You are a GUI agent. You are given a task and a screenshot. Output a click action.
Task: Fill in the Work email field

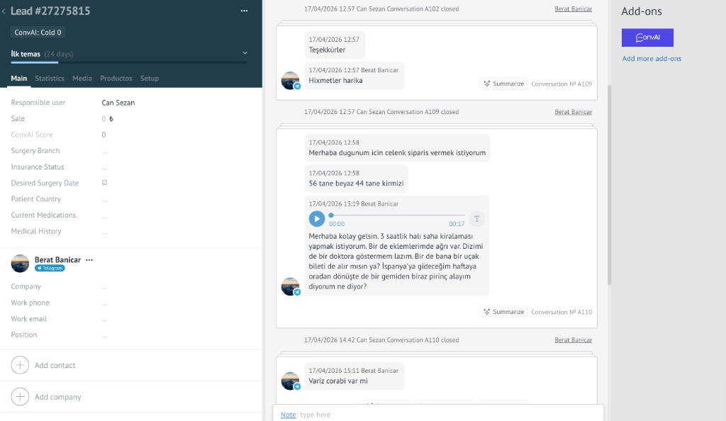pyautogui.click(x=105, y=320)
